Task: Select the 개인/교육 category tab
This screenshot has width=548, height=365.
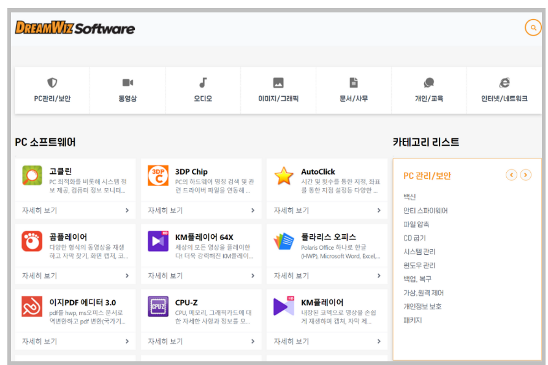Action: tap(429, 91)
